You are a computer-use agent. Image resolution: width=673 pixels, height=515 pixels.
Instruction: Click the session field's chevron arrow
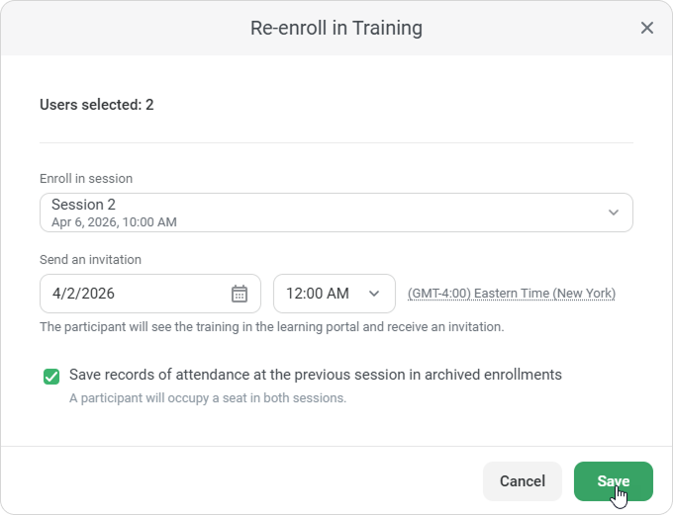coord(614,213)
